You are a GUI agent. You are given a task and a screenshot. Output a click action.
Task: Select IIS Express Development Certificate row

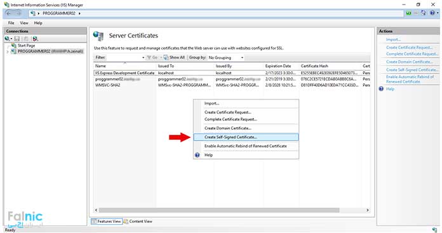pos(232,73)
